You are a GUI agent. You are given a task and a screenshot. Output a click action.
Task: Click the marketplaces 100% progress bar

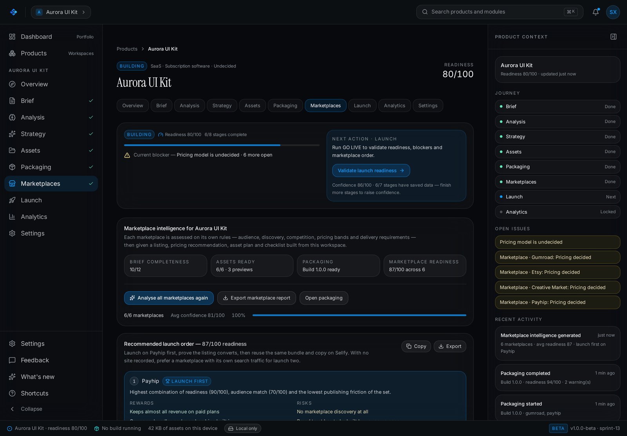click(359, 315)
